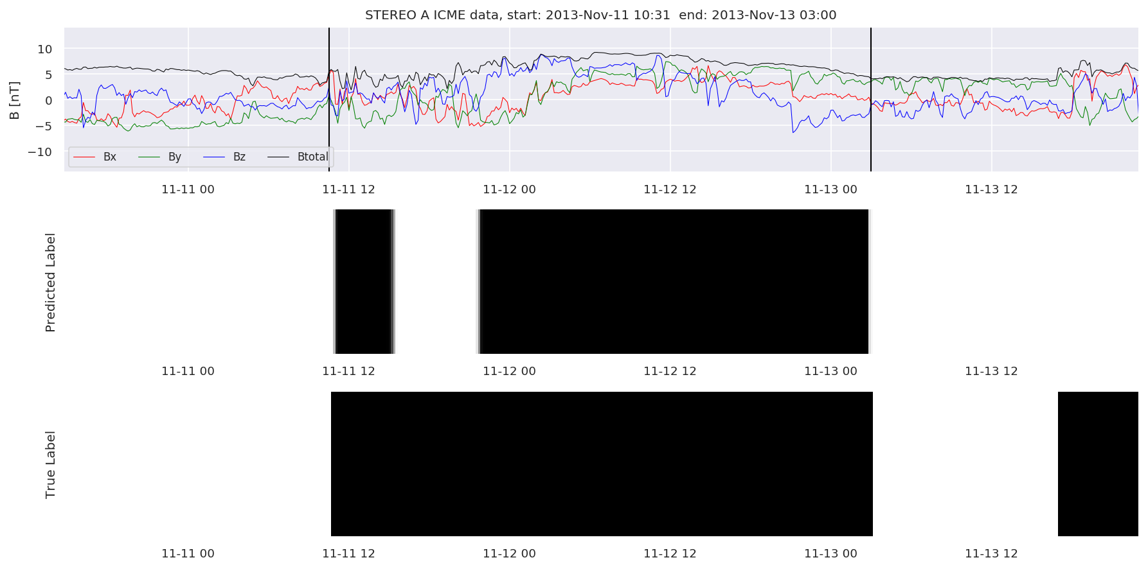Select the Btotal legend label
Image resolution: width=1148 pixels, height=569 pixels.
coord(312,157)
